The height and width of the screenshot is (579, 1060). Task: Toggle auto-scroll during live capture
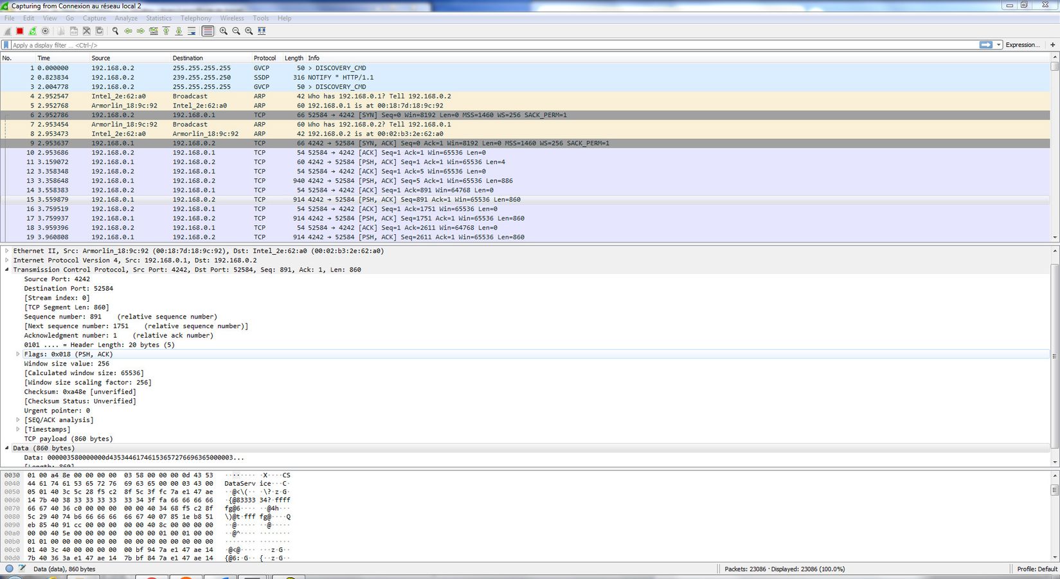(192, 31)
